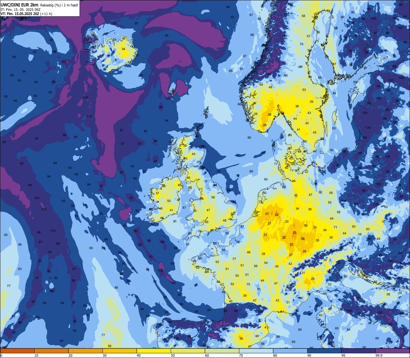410x358 pixels.
Task: Click the 40–50% bright yellow legend swatch
Action: point(154,351)
